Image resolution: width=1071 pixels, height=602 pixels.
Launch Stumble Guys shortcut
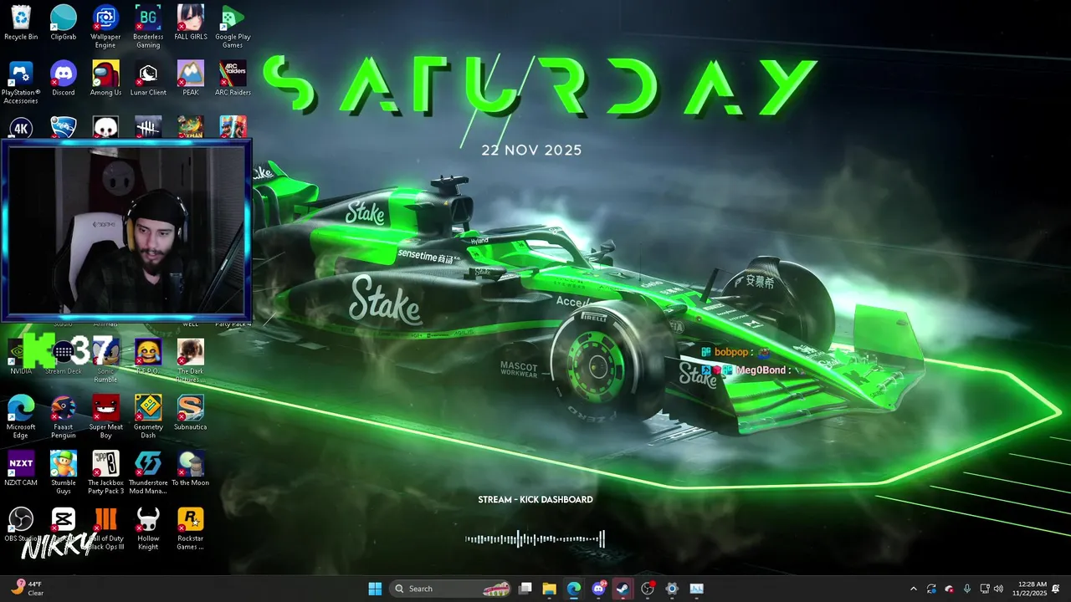click(64, 472)
